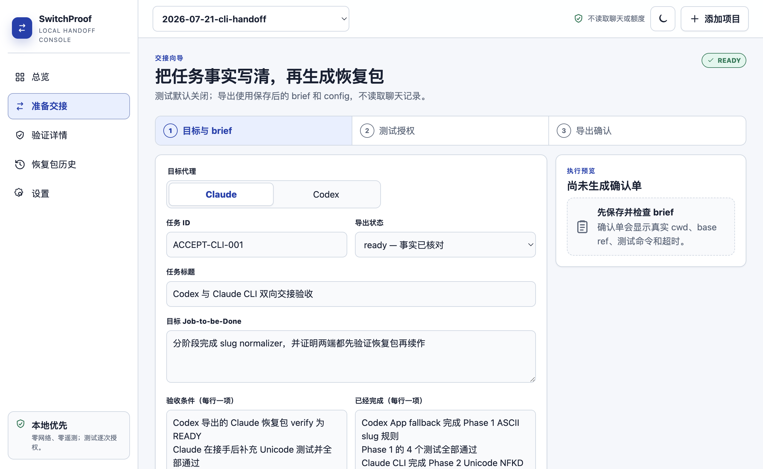Open the 导出状态 ready dropdown
763x469 pixels.
point(445,245)
